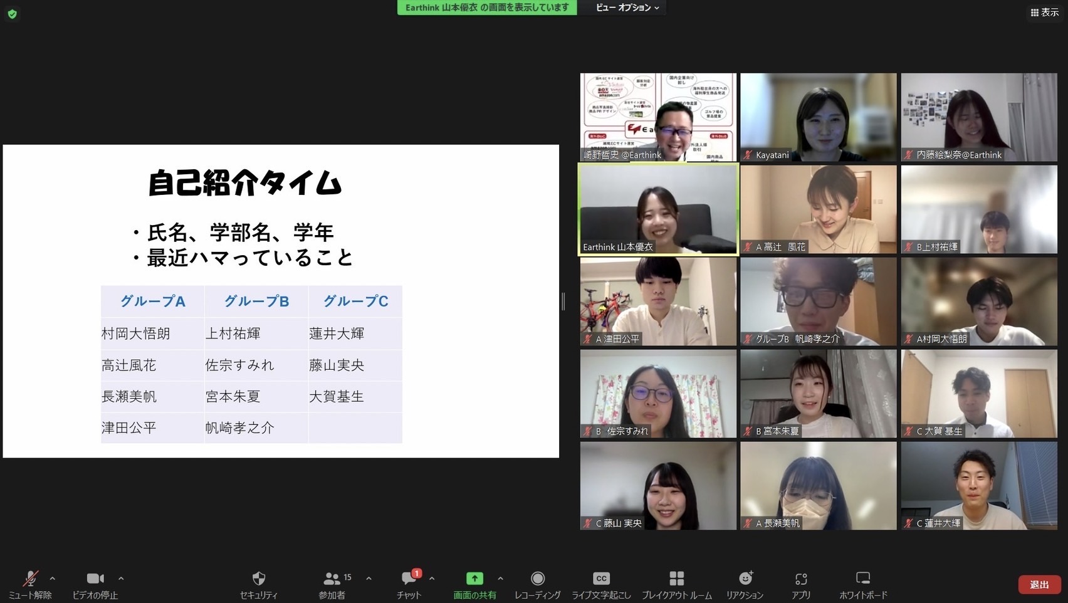Select B上村祐輝 video tile
Viewport: 1068px width, 603px height.
[x=979, y=209]
